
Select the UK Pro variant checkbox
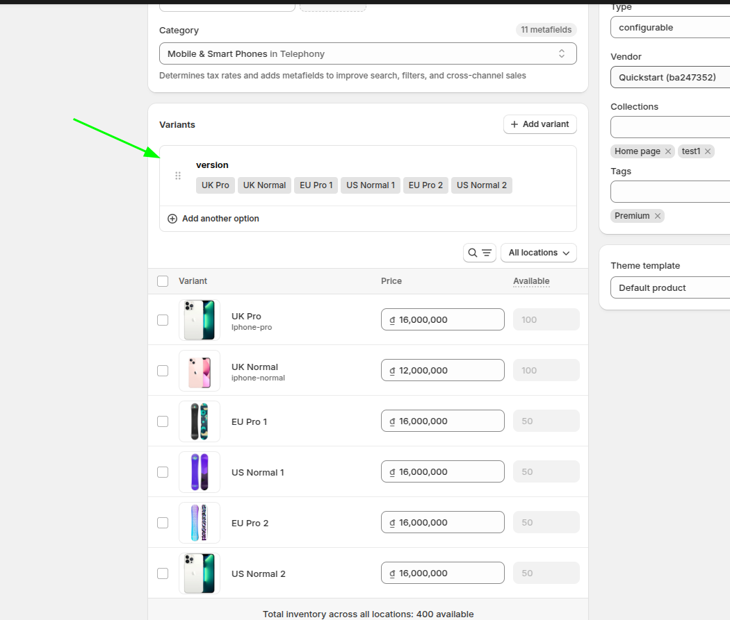coord(163,320)
